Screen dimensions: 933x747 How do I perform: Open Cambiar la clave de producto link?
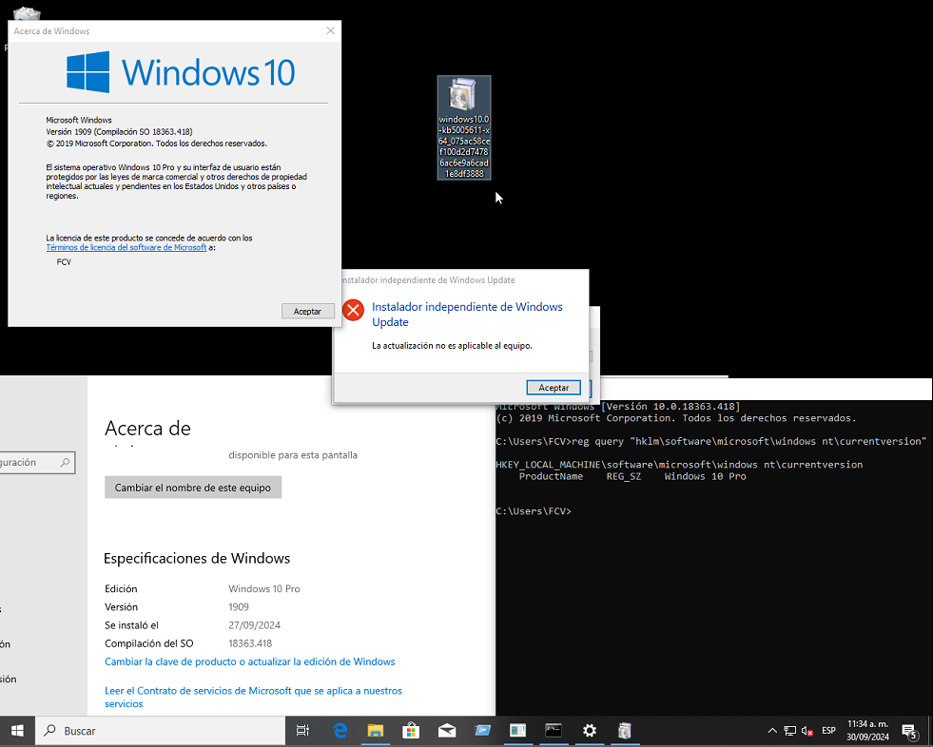point(250,661)
